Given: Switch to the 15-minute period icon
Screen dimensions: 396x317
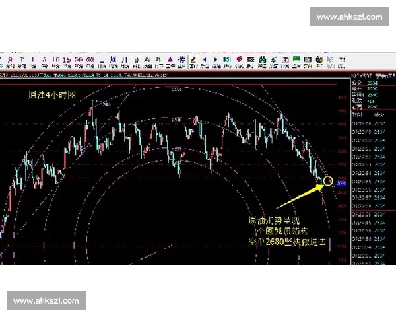Looking at the screenshot, I should (x=67, y=62).
